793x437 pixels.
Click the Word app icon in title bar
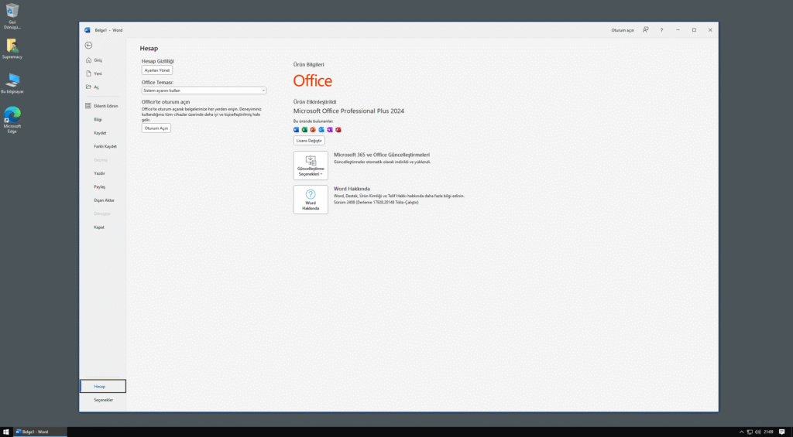pos(88,30)
